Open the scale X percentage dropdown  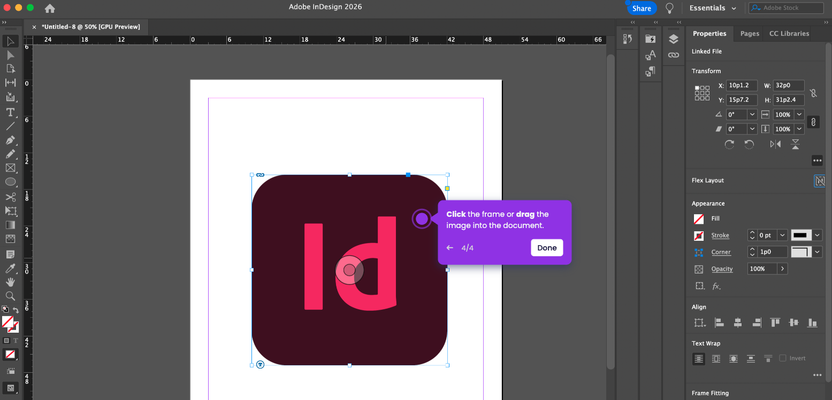(799, 114)
